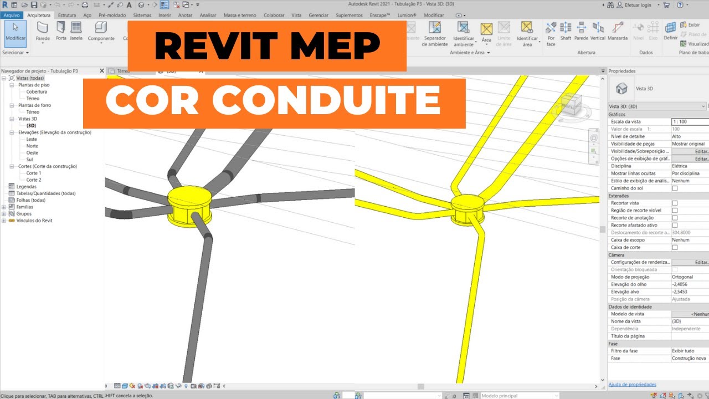Screen dimensions: 709x399
Task: Open the Ajuda de propriedades link
Action: point(632,385)
